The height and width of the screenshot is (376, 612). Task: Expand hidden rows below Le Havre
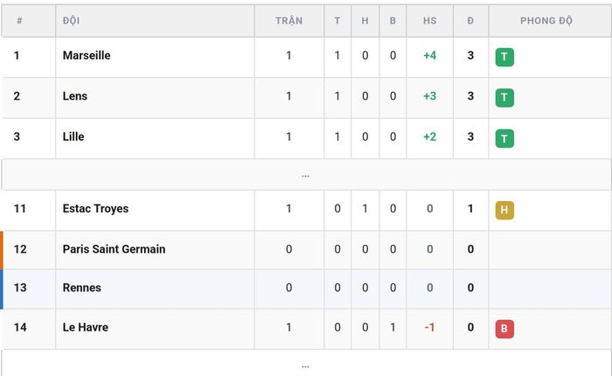pos(306,366)
